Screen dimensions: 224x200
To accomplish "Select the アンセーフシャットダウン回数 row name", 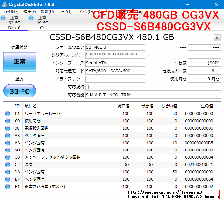I will click(x=53, y=157).
